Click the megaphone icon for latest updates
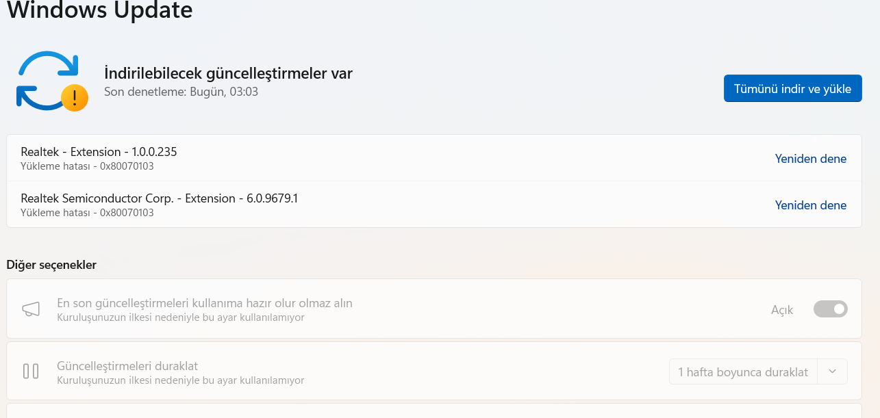Screen dimensions: 880x418 31,309
